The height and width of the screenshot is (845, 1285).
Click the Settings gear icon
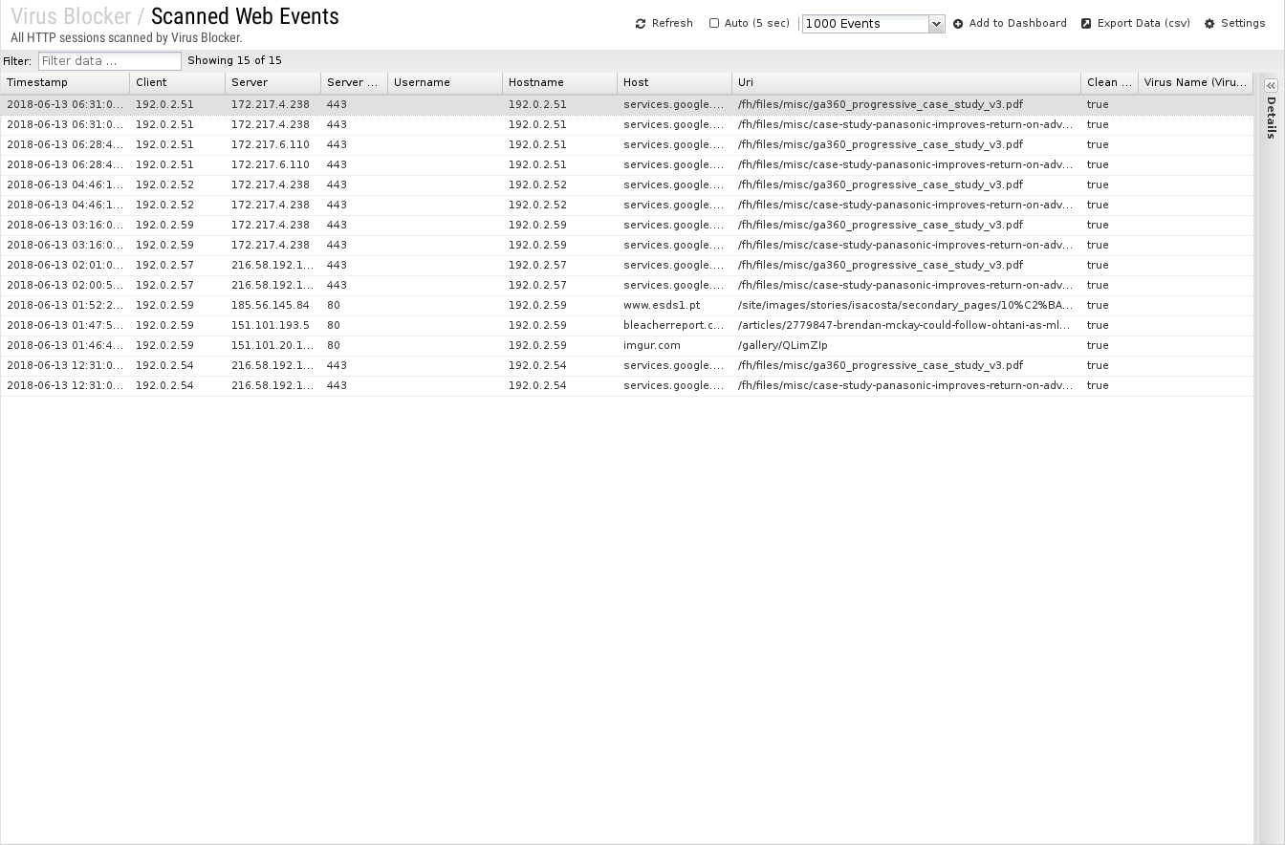[1209, 24]
